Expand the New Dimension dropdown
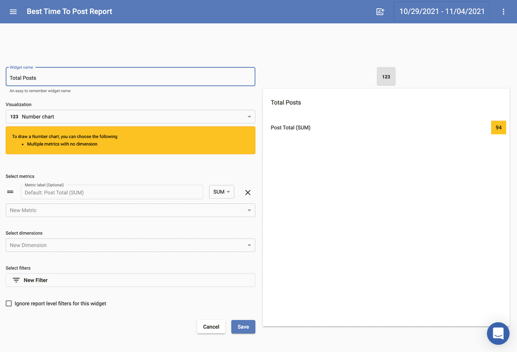517x352 pixels. (130, 246)
